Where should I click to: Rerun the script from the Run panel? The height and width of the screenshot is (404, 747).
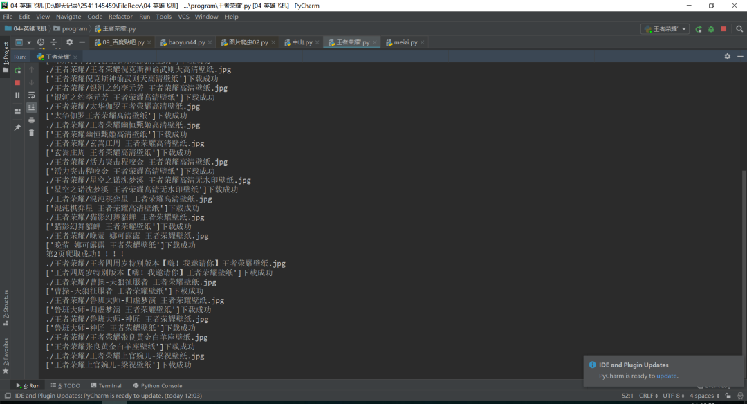tap(17, 70)
